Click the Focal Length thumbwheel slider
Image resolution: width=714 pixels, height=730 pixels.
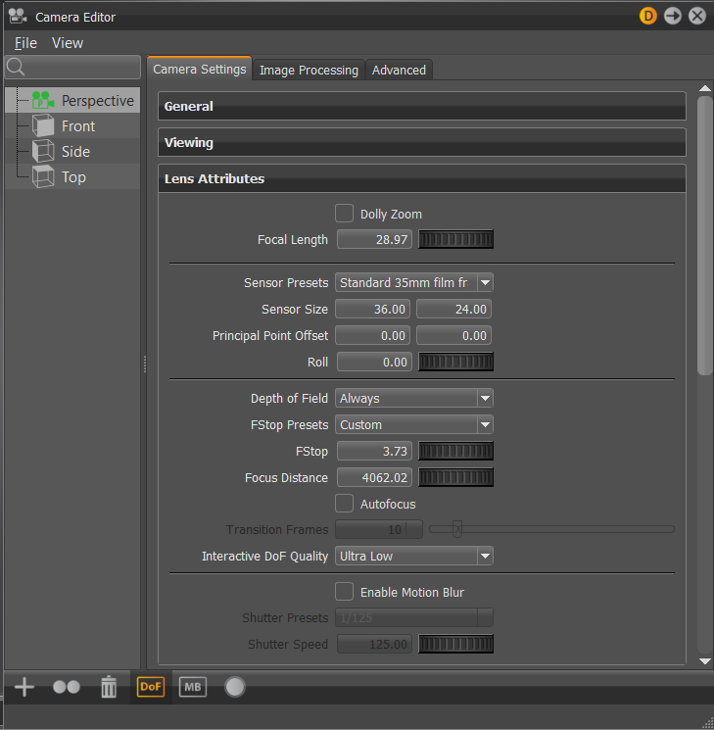coord(455,239)
